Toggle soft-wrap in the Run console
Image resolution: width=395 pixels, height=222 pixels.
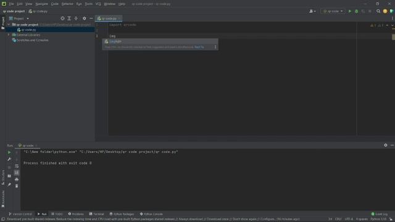17,166
